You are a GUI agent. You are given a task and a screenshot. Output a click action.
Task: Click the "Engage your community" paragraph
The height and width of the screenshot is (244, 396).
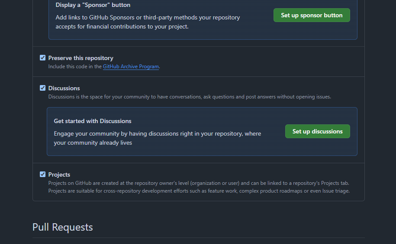click(x=157, y=133)
